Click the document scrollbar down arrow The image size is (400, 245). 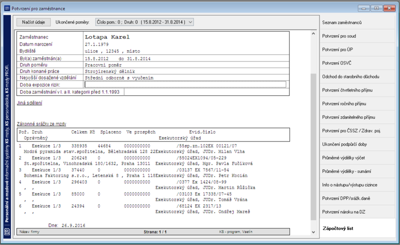pyautogui.click(x=313, y=232)
